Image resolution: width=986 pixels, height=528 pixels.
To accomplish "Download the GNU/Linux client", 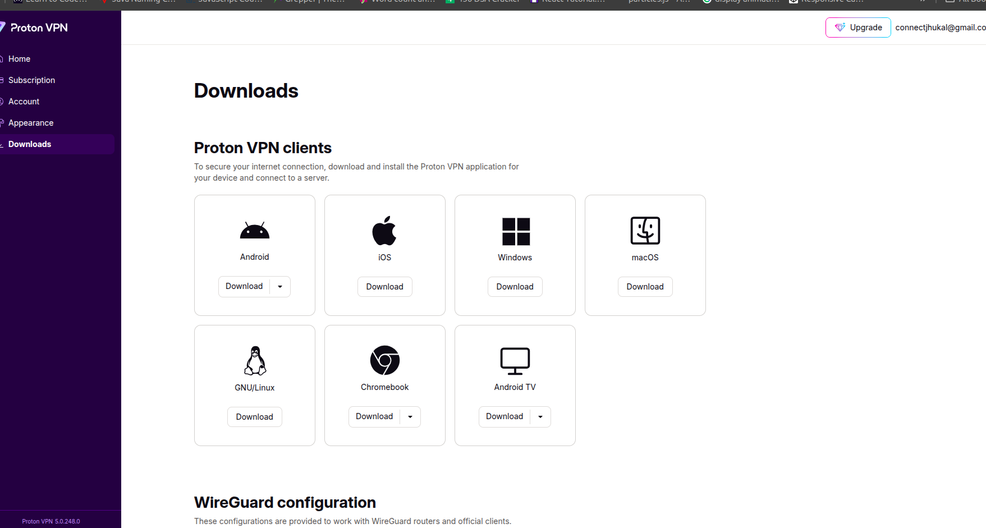I will click(255, 417).
